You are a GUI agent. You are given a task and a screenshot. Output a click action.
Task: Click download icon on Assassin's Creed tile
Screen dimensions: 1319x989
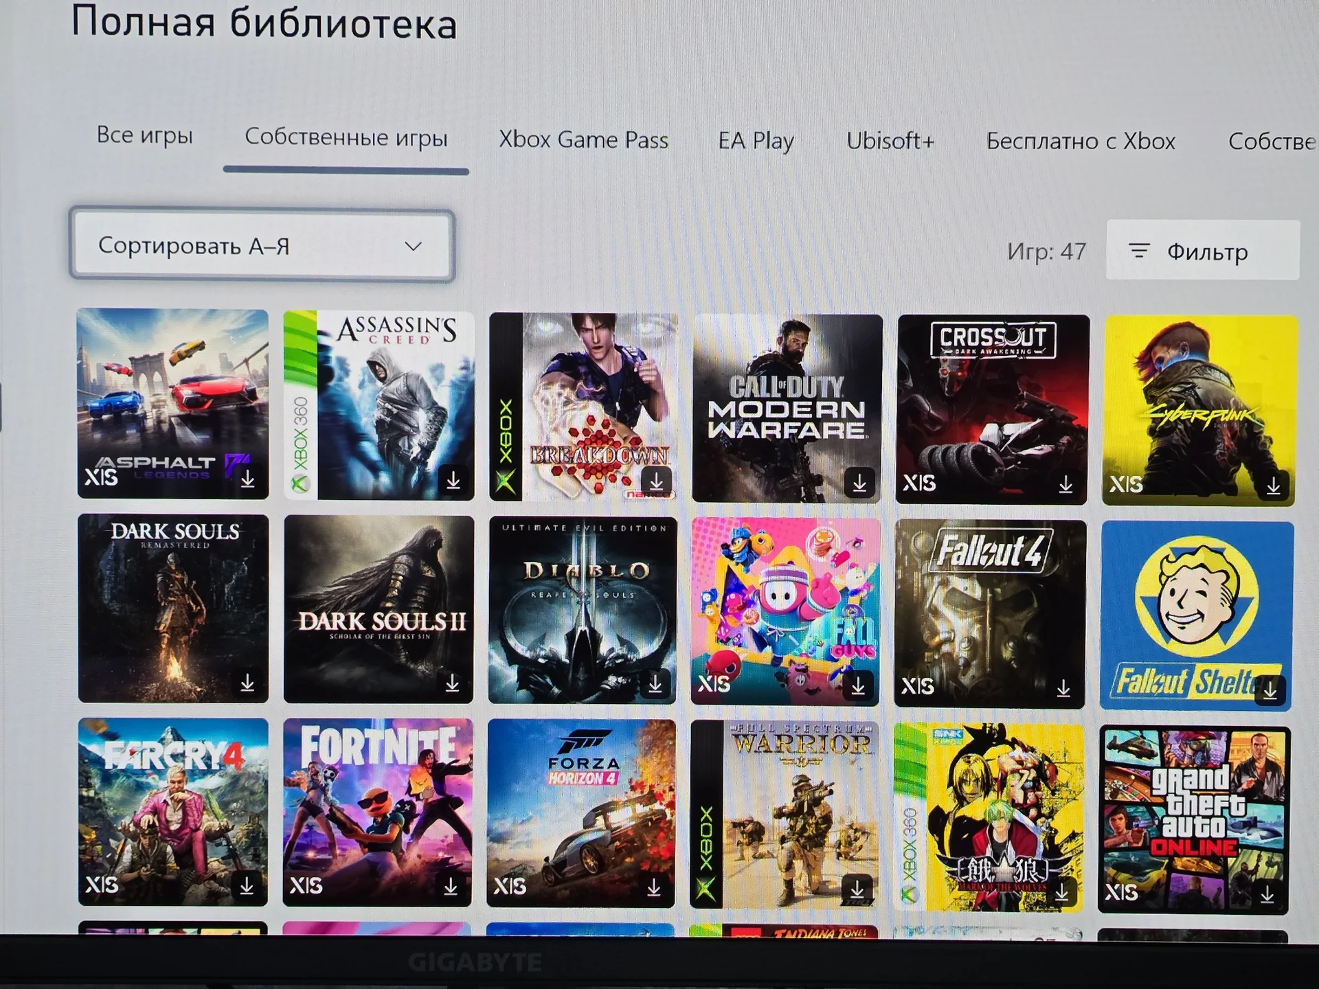click(453, 481)
